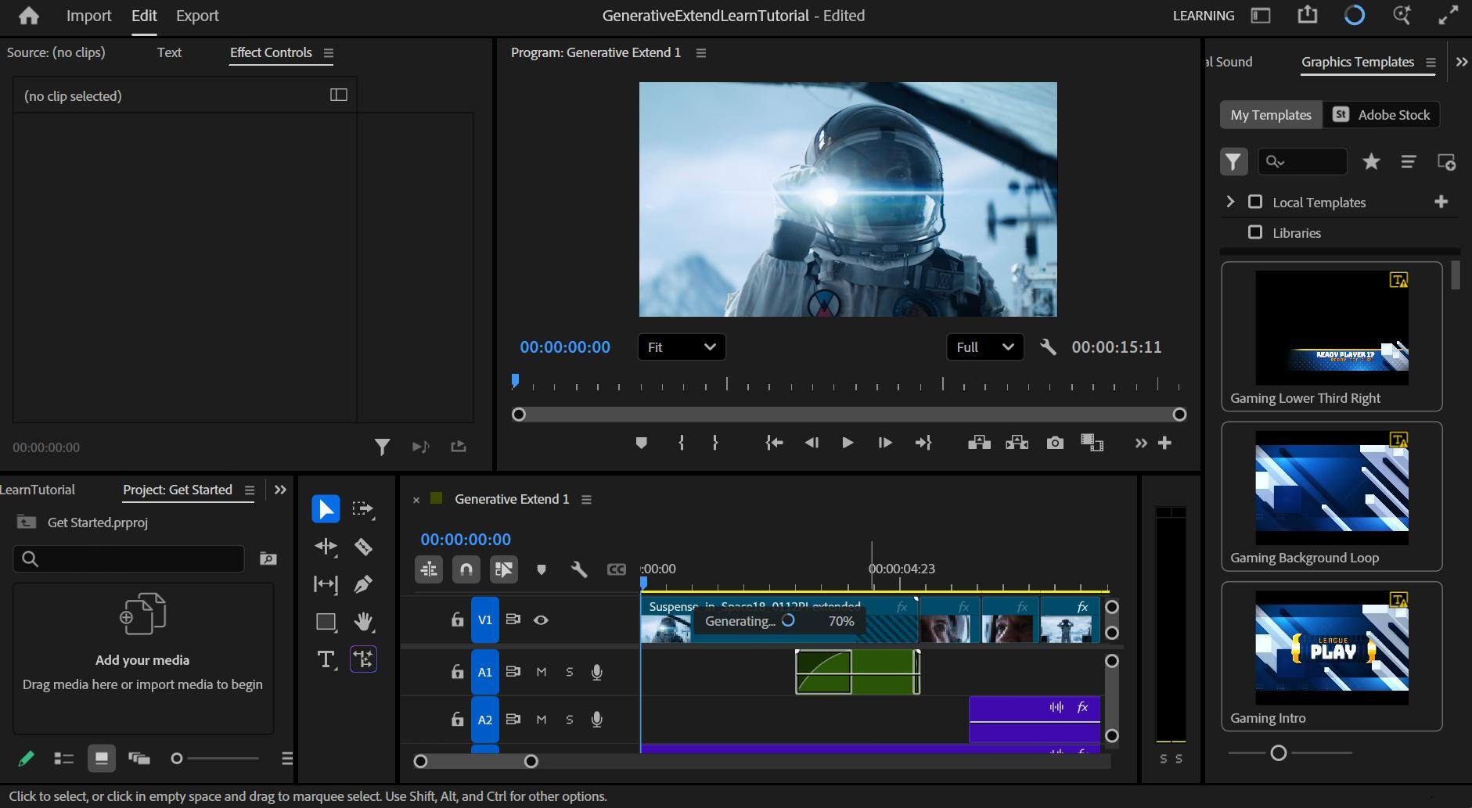Select the Type tool

326,659
